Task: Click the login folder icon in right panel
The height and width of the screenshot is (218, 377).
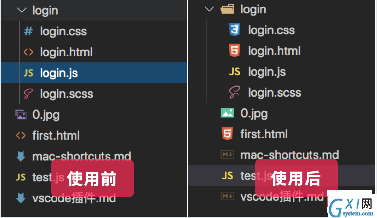Action: 227,9
